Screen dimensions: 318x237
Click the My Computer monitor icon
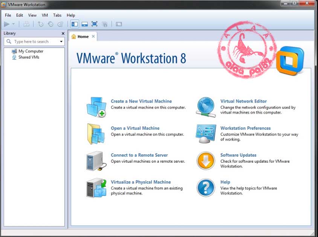coord(14,51)
